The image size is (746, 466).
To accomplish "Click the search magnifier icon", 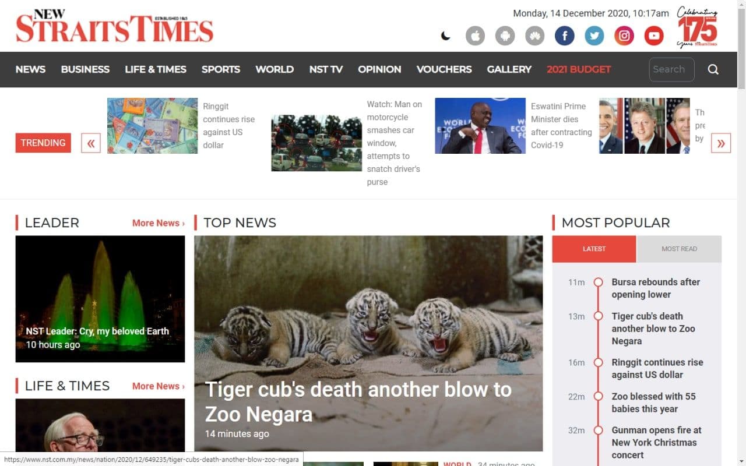I will click(x=713, y=69).
